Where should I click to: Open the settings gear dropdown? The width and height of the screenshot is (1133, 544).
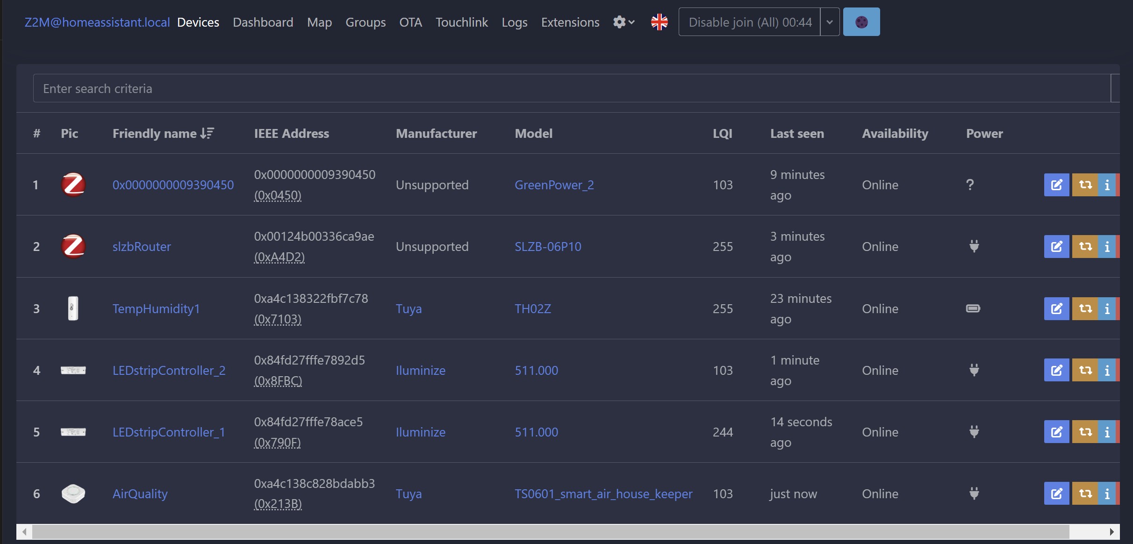[624, 22]
